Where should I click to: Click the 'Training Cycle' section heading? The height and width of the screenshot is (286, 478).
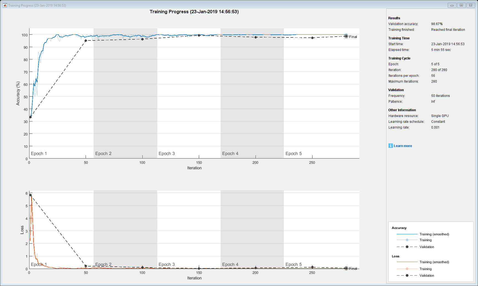click(399, 58)
